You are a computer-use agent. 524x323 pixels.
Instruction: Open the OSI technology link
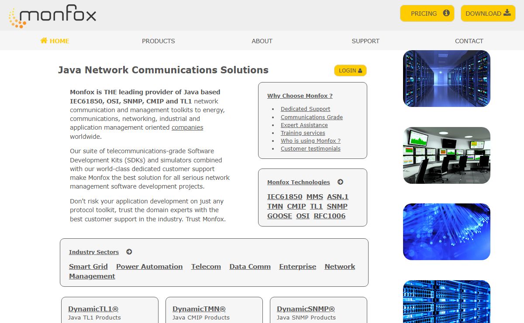click(x=303, y=216)
